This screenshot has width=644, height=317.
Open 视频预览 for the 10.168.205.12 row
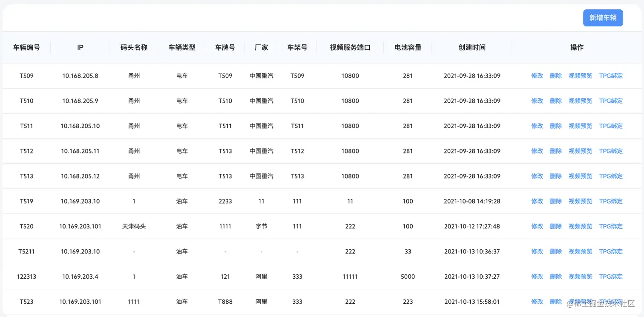[581, 176]
